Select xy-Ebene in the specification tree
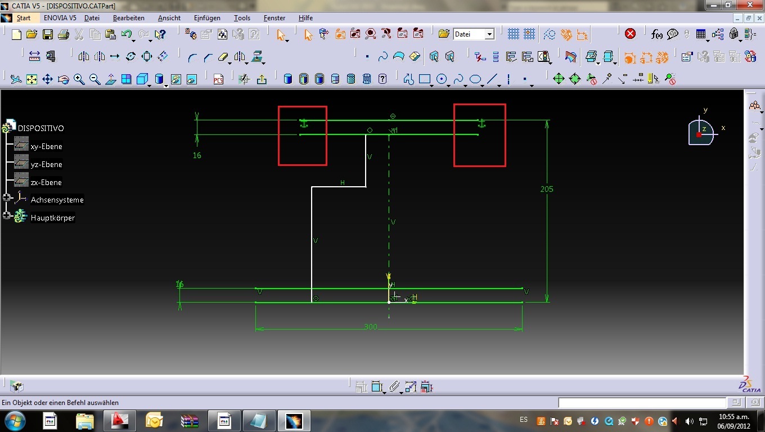 46,146
